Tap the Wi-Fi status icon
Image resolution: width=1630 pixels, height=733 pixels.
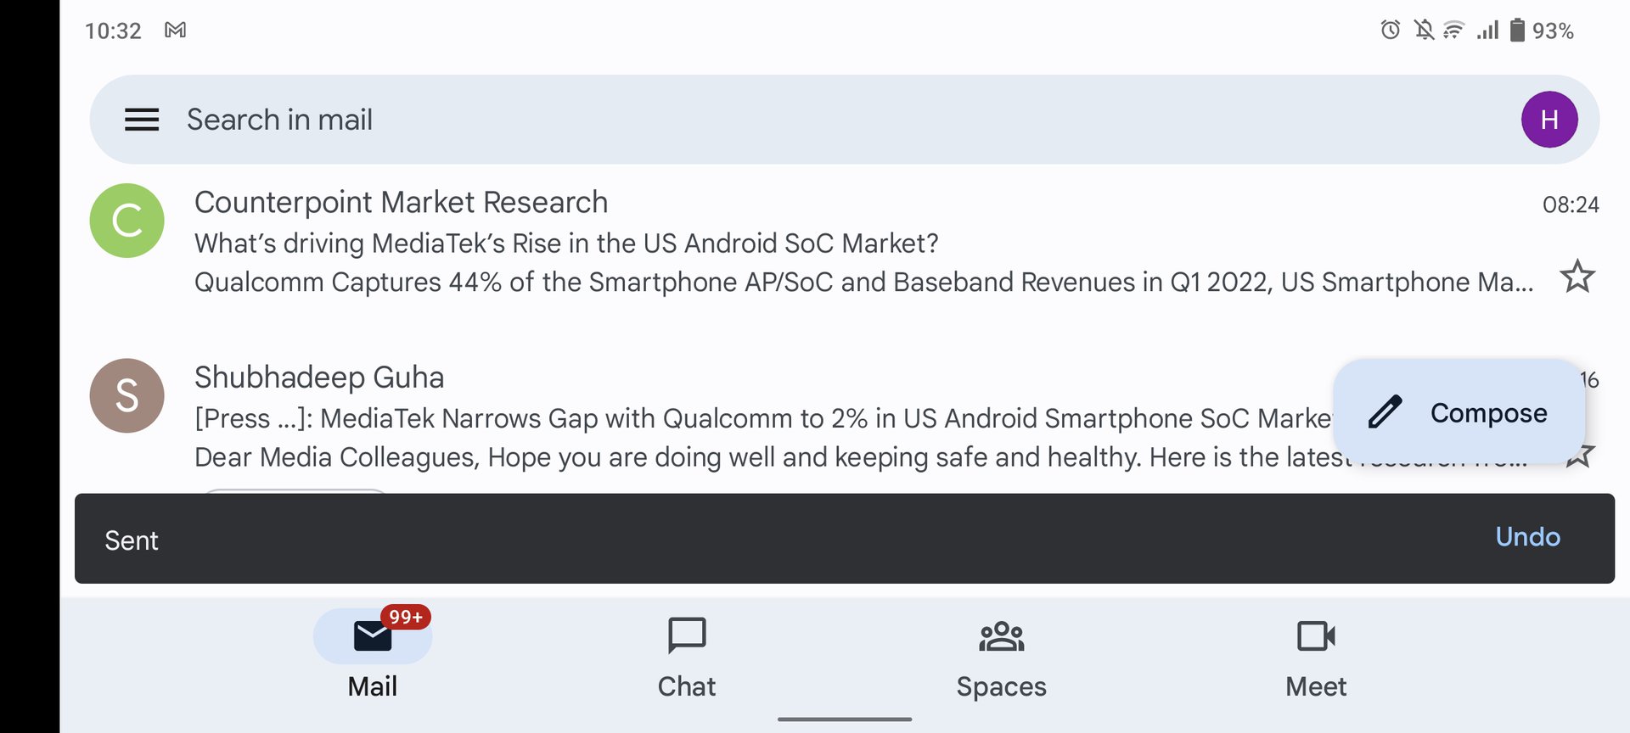coord(1453,31)
